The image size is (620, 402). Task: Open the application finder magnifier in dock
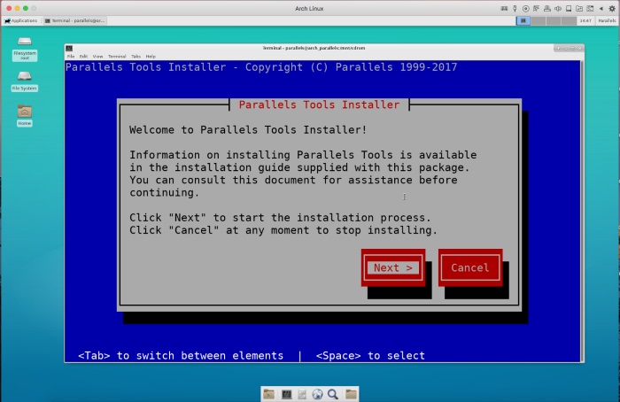[x=333, y=394]
